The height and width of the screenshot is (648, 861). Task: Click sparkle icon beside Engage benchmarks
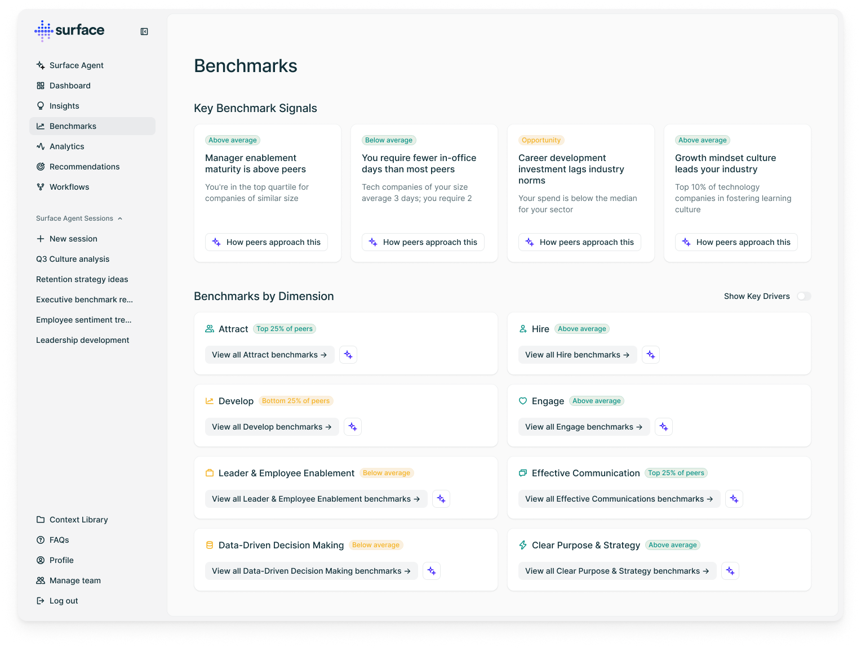pyautogui.click(x=664, y=427)
